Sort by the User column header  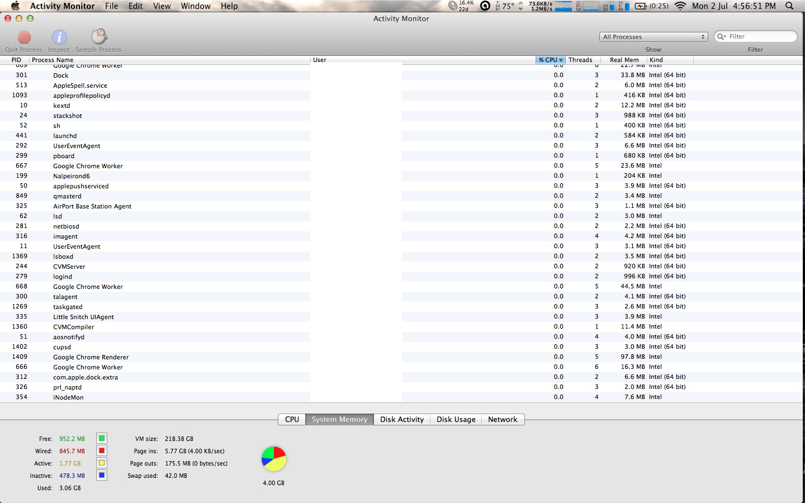(x=423, y=60)
